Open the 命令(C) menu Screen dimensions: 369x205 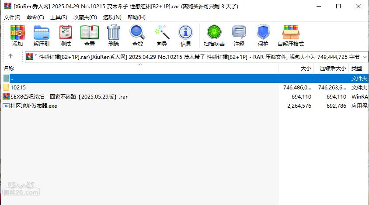[x=35, y=17]
